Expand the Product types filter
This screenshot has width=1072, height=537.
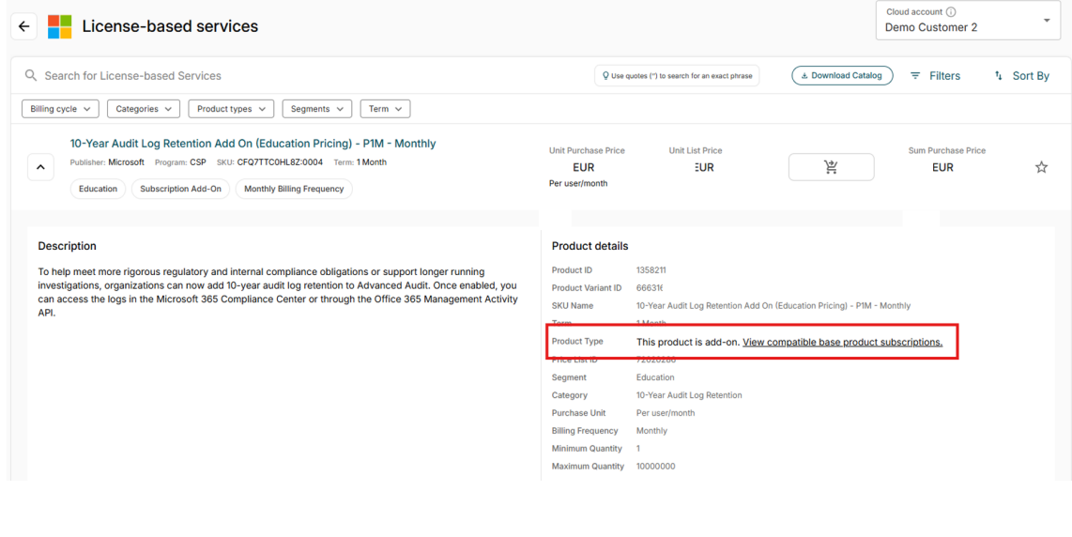pyautogui.click(x=231, y=109)
